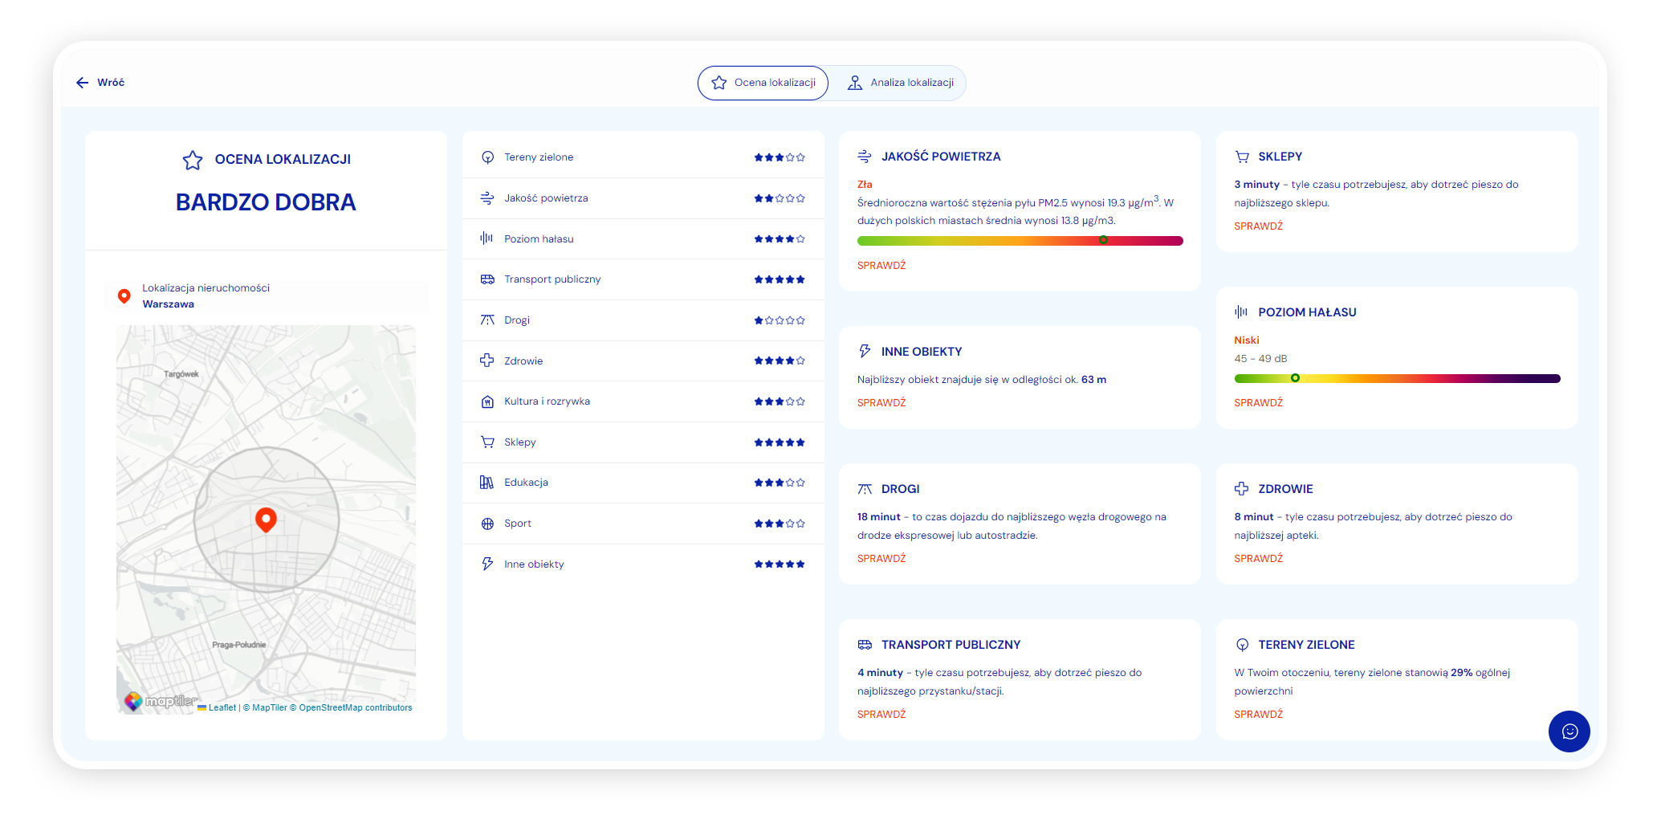Image resolution: width=1661 pixels, height=815 pixels.
Task: Click the Drogi star rating in list
Action: pyautogui.click(x=779, y=320)
